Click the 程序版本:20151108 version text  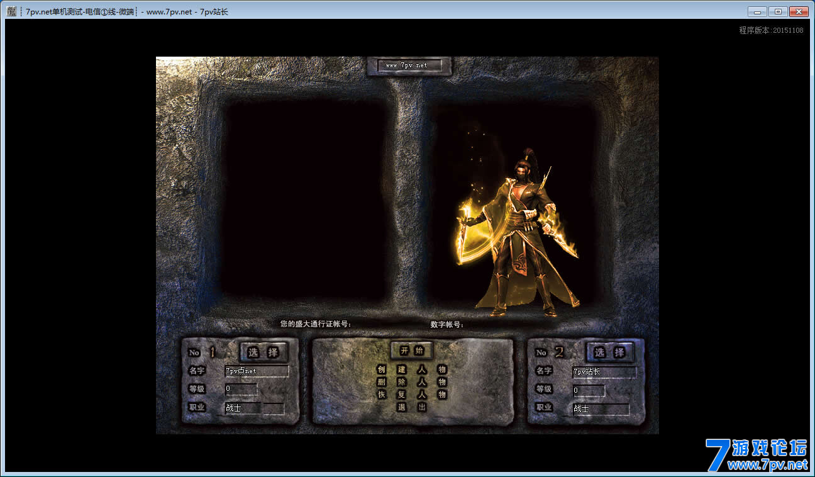(x=771, y=30)
